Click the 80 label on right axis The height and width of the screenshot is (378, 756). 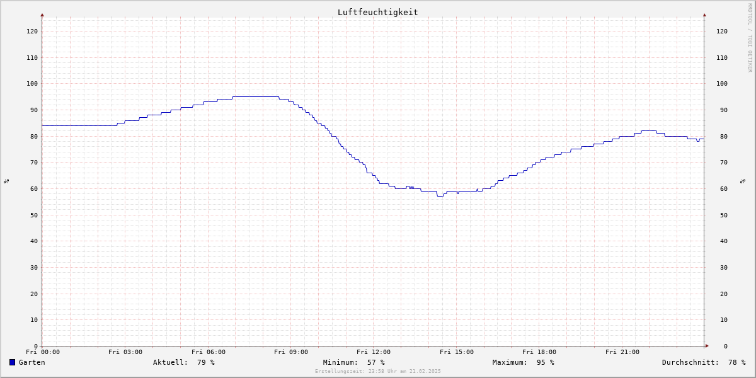coord(724,136)
